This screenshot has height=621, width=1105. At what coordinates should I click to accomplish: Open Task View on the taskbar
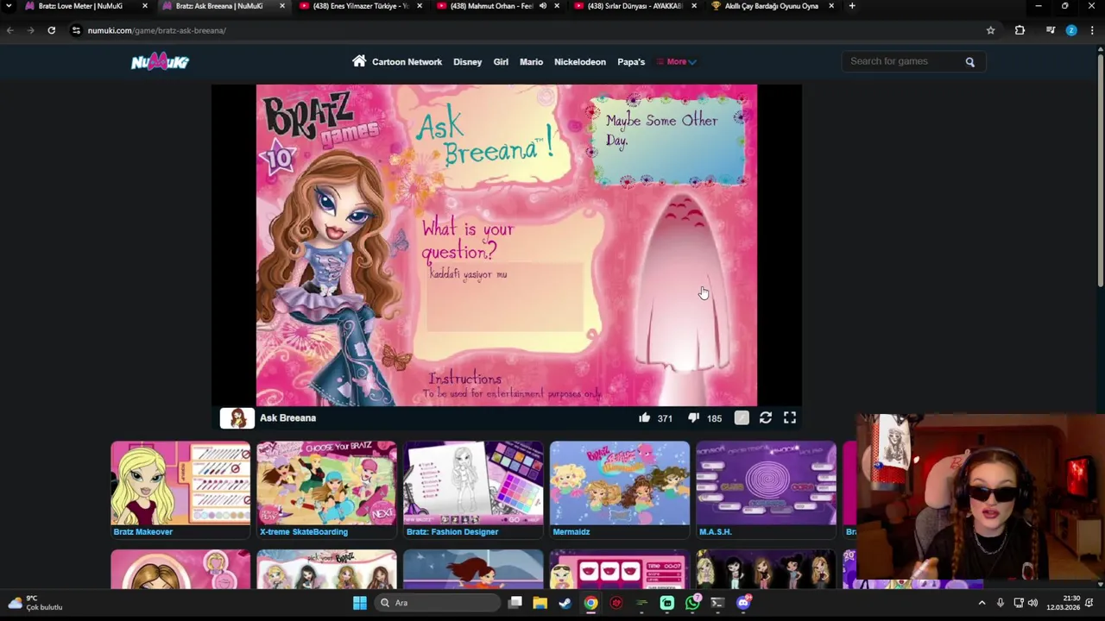tap(515, 603)
